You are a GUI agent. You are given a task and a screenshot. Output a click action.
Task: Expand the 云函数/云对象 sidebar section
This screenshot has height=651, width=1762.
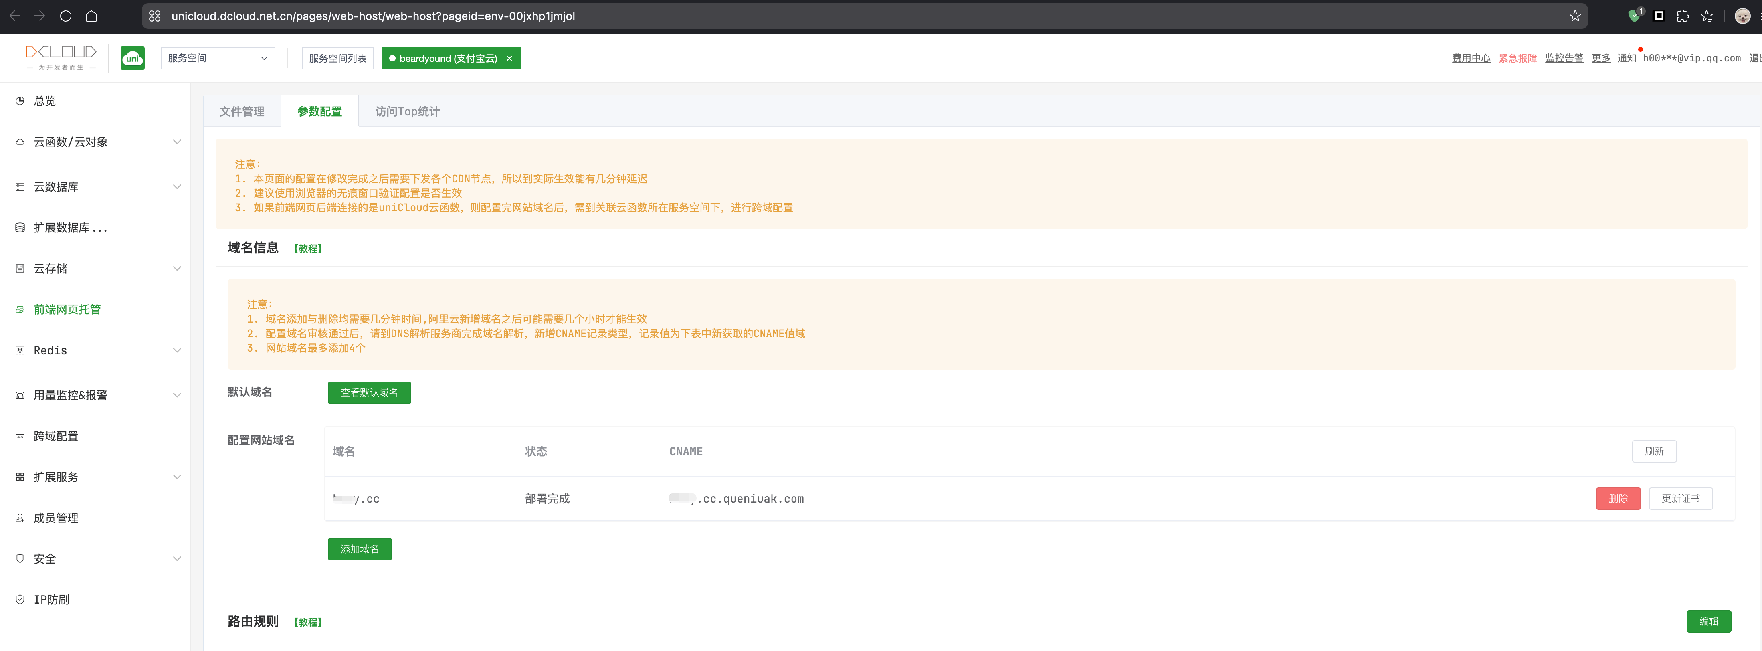pos(176,142)
